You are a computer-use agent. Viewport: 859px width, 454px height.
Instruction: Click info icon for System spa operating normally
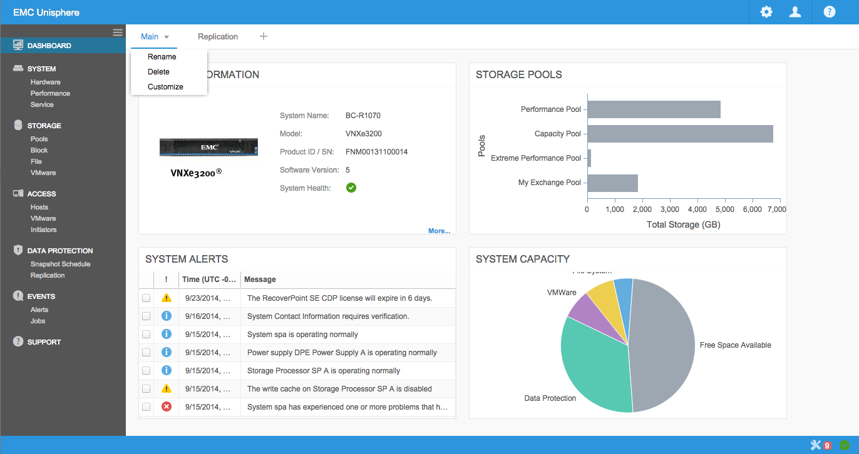tap(166, 334)
